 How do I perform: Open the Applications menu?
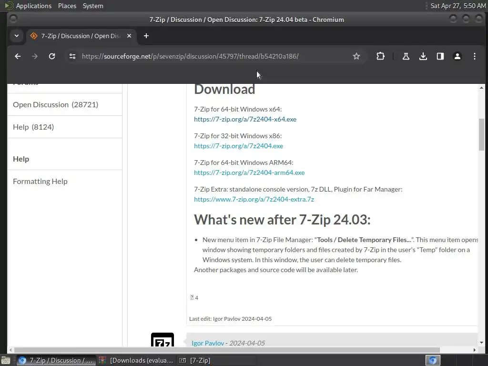pyautogui.click(x=34, y=6)
